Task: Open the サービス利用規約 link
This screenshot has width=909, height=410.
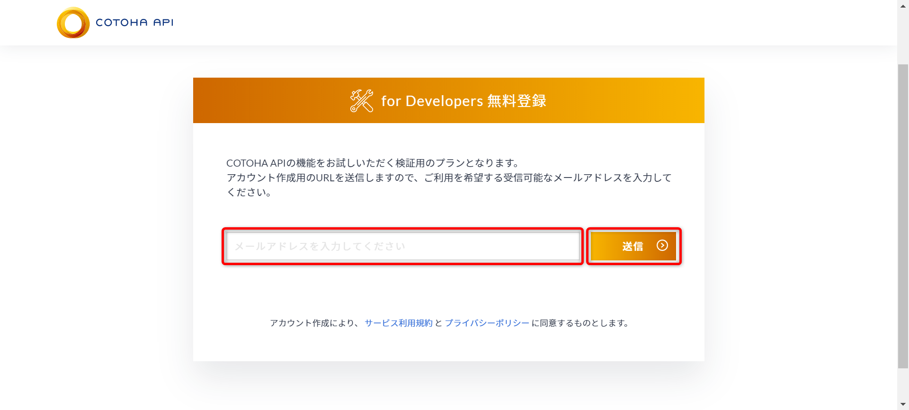Action: pyautogui.click(x=399, y=323)
